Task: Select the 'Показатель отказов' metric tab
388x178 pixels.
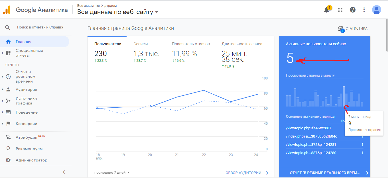Action: 191,53
